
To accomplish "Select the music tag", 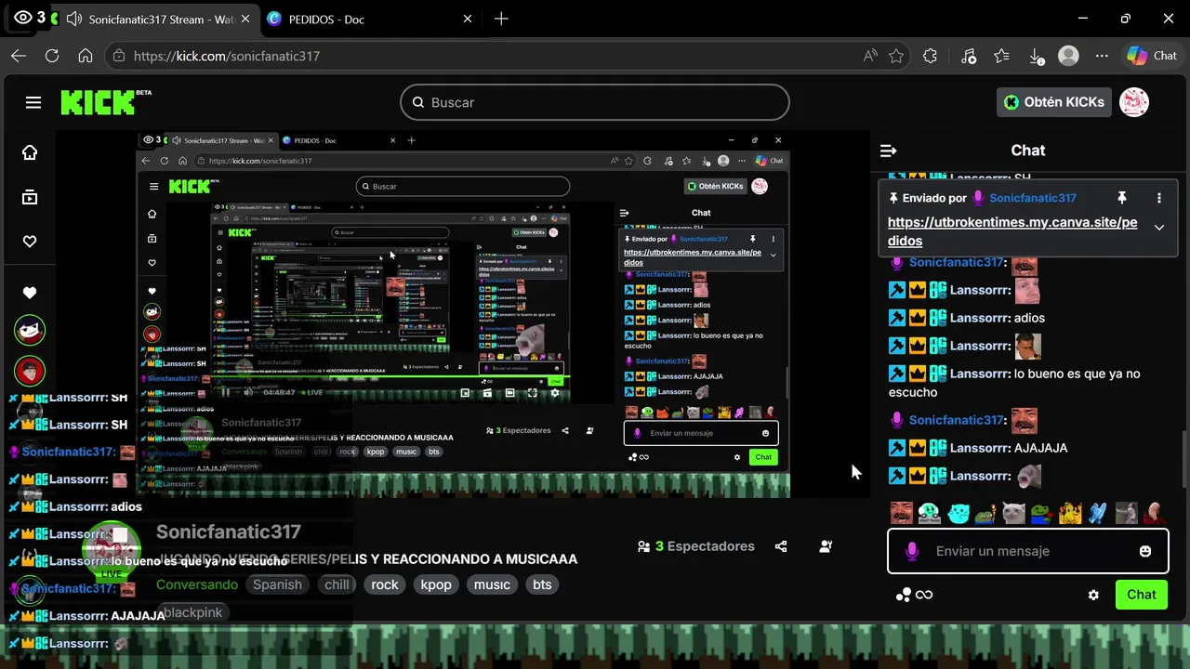I will pos(492,584).
